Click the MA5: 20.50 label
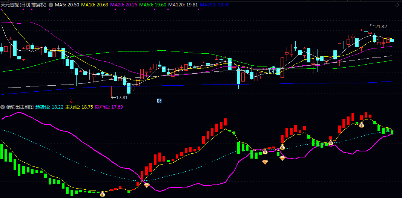 (x=67, y=5)
